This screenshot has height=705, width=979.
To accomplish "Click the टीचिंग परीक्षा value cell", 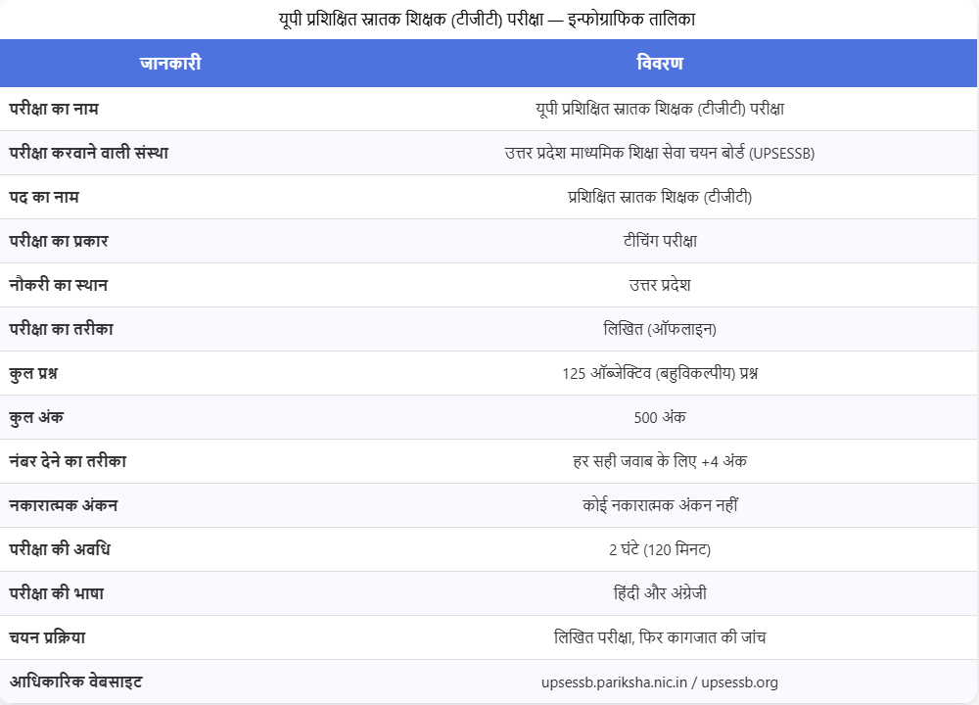I will (x=659, y=241).
